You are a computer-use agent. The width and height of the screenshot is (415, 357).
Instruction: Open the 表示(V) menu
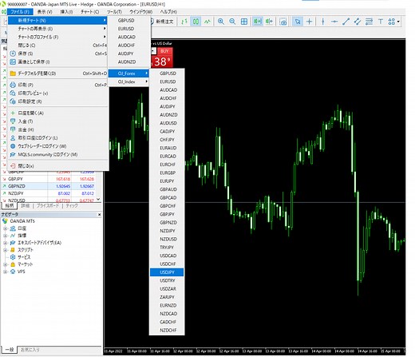pyautogui.click(x=45, y=12)
